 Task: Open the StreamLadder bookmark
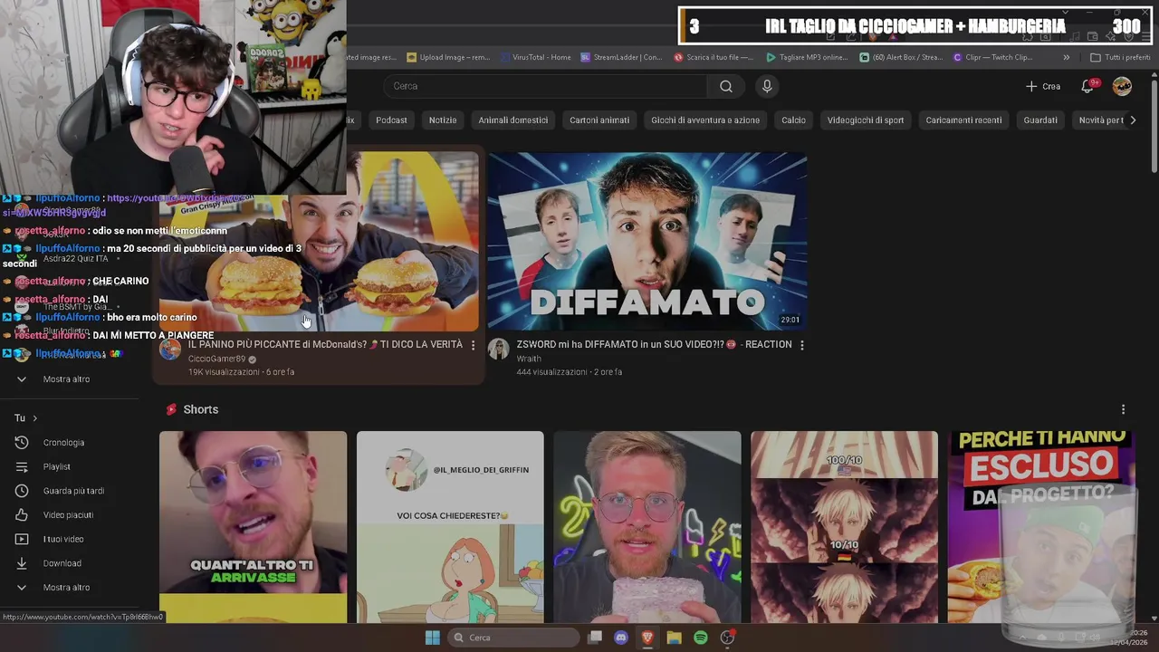point(621,57)
